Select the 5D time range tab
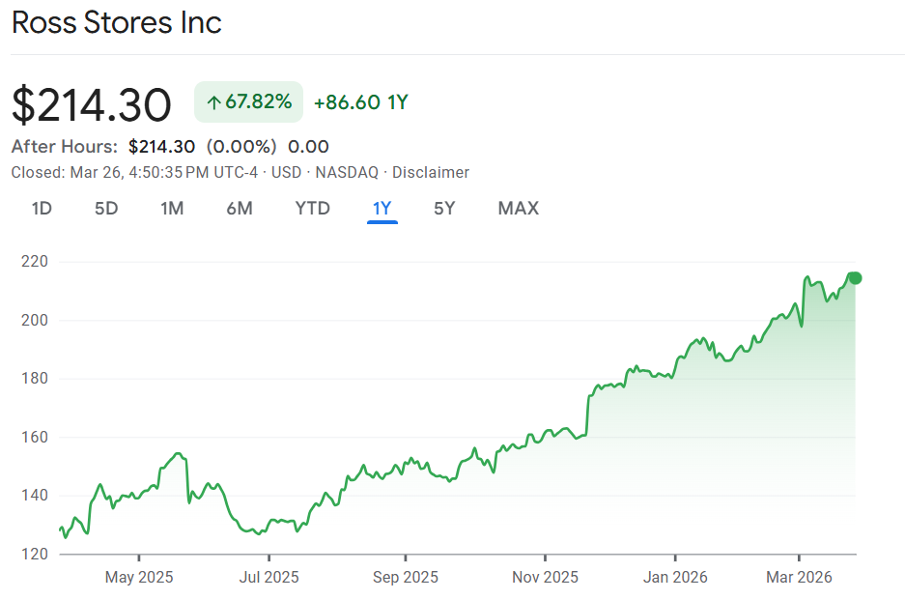The width and height of the screenshot is (905, 600). (x=106, y=208)
